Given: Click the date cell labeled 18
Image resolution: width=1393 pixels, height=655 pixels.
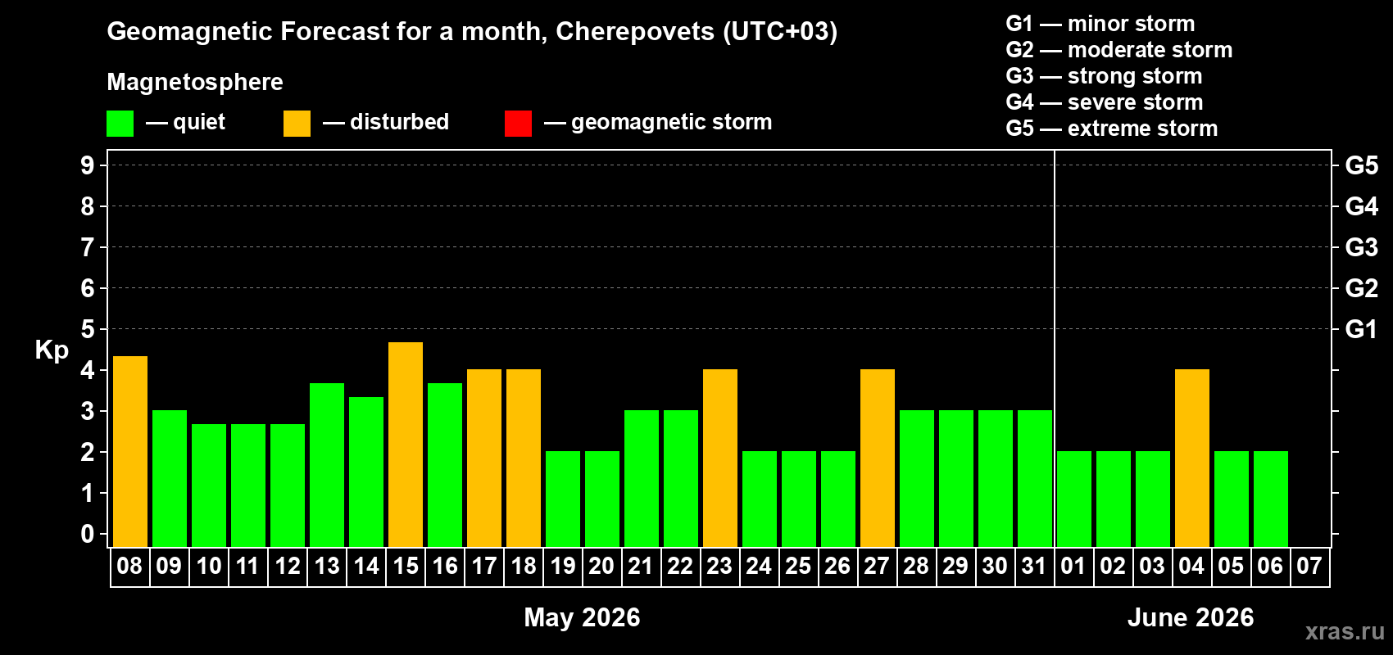Looking at the screenshot, I should pyautogui.click(x=524, y=567).
